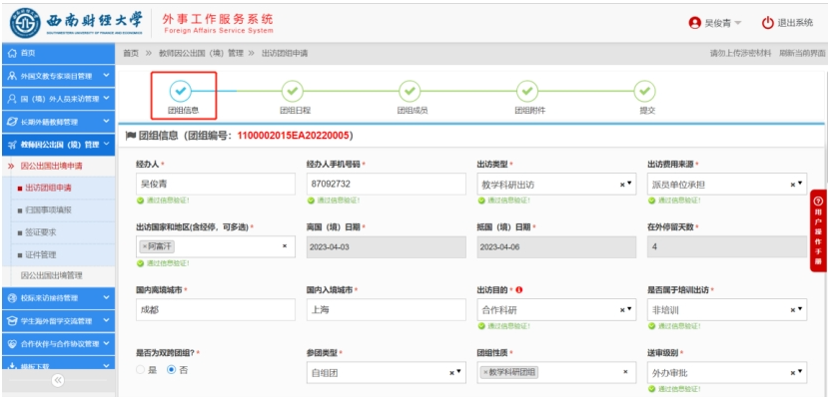The width and height of the screenshot is (828, 404).
Task: Open the 是否属于培训出访 dropdown
Action: pyautogui.click(x=797, y=309)
